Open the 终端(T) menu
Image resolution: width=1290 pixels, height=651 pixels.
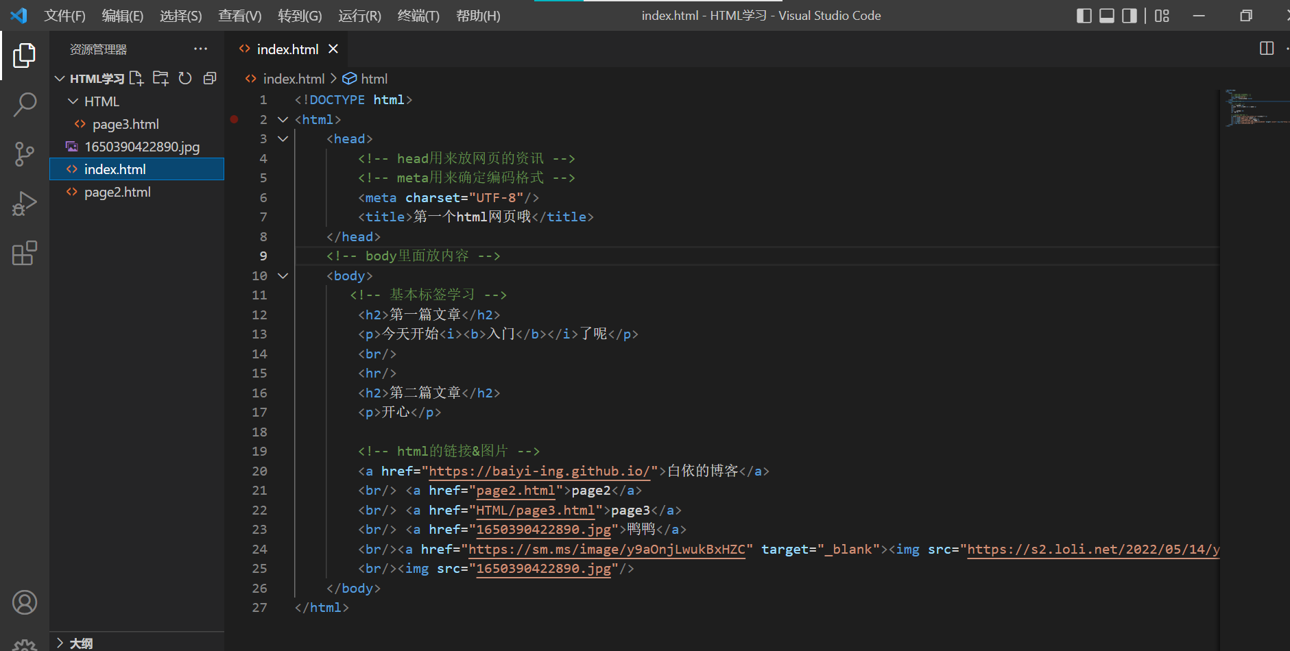[418, 16]
